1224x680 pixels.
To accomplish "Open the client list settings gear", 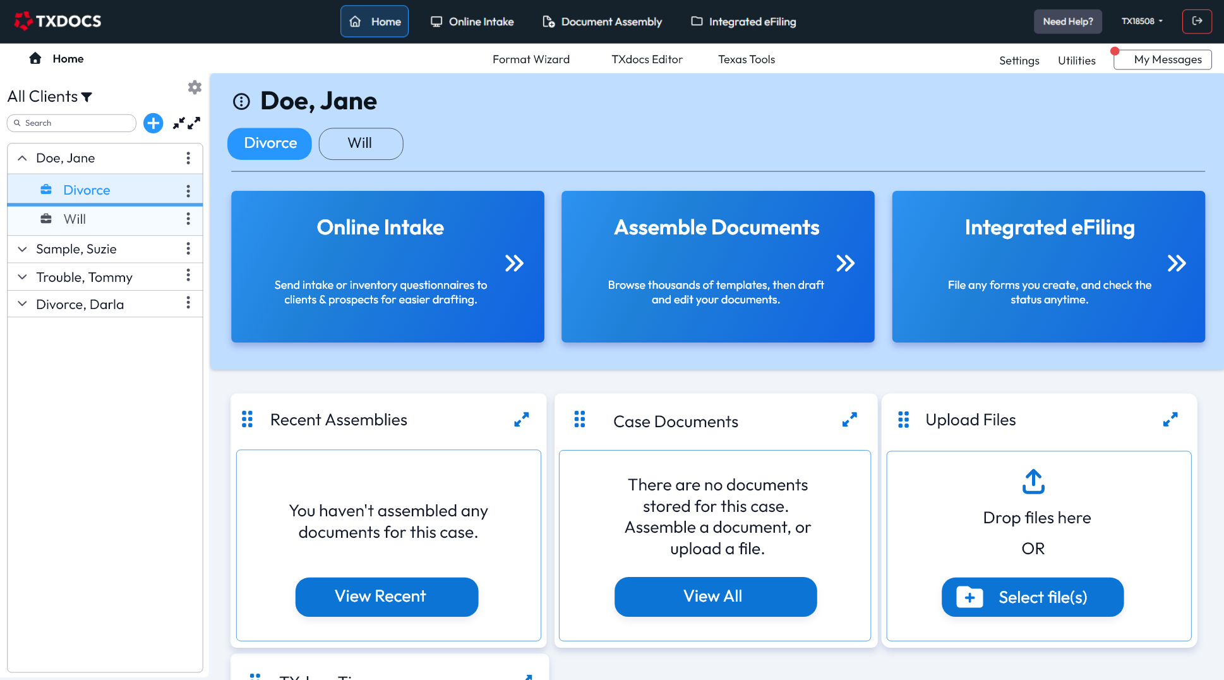I will click(195, 87).
